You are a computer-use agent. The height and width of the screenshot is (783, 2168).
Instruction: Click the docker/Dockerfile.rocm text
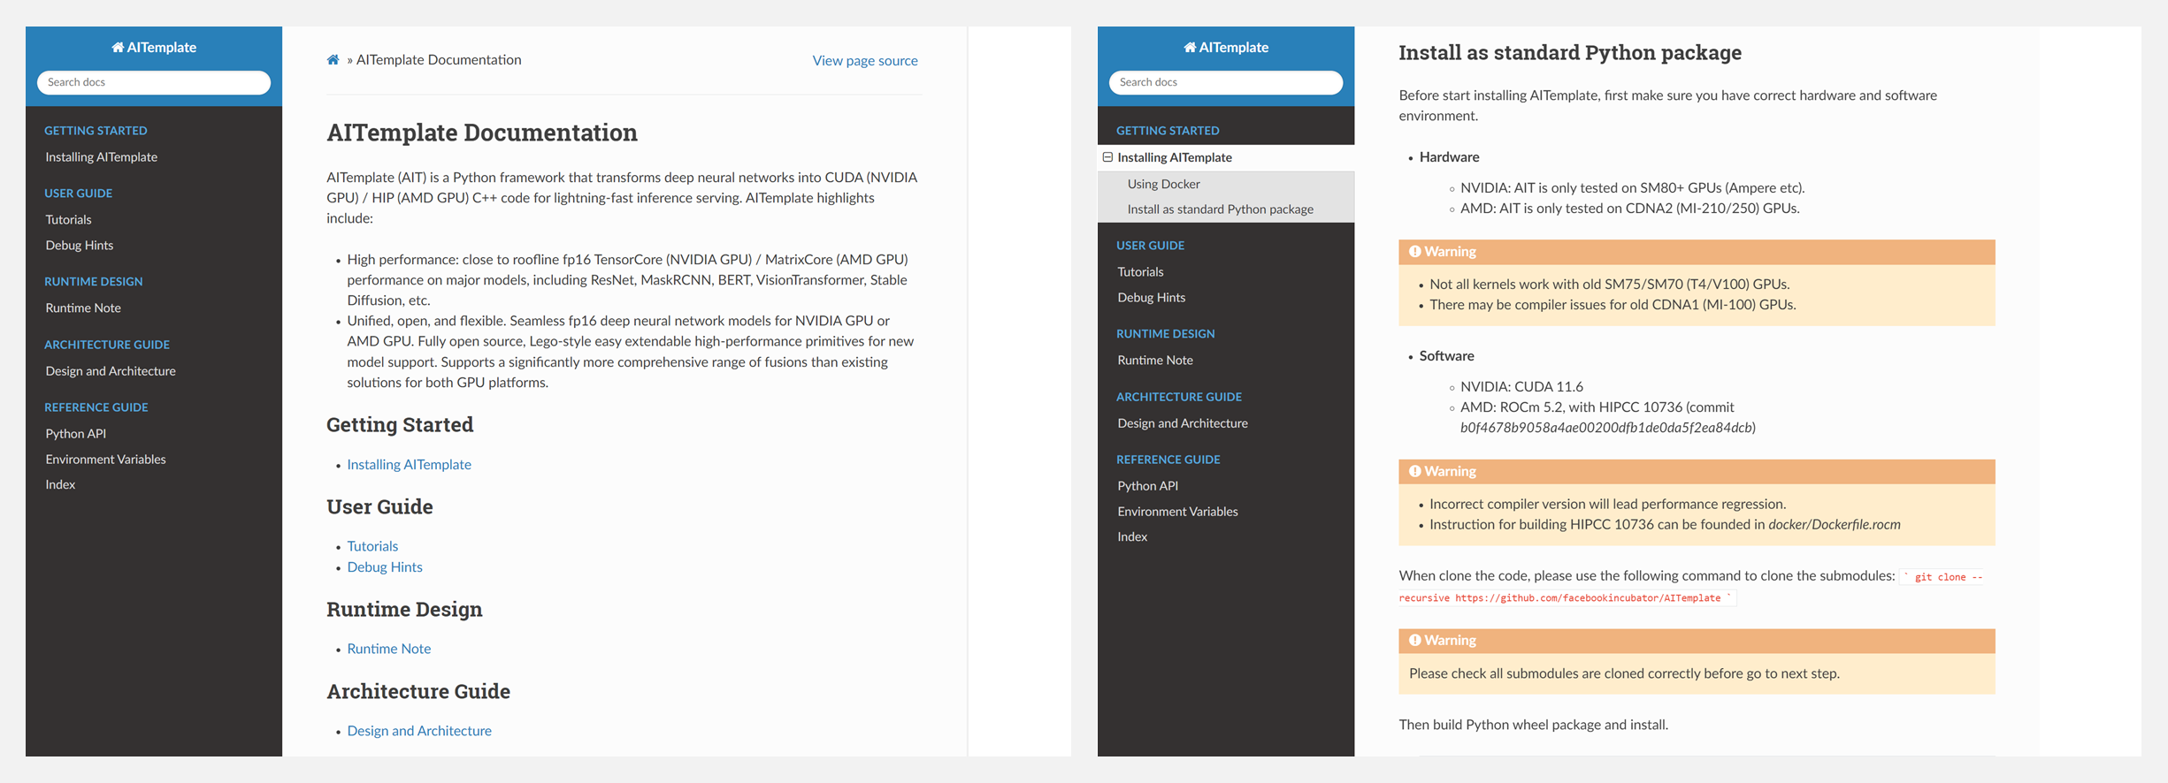(1835, 525)
